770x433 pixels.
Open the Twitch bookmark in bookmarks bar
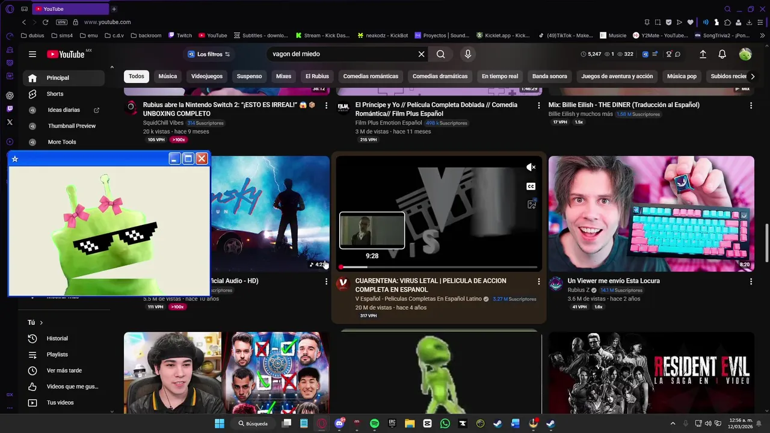coord(180,35)
